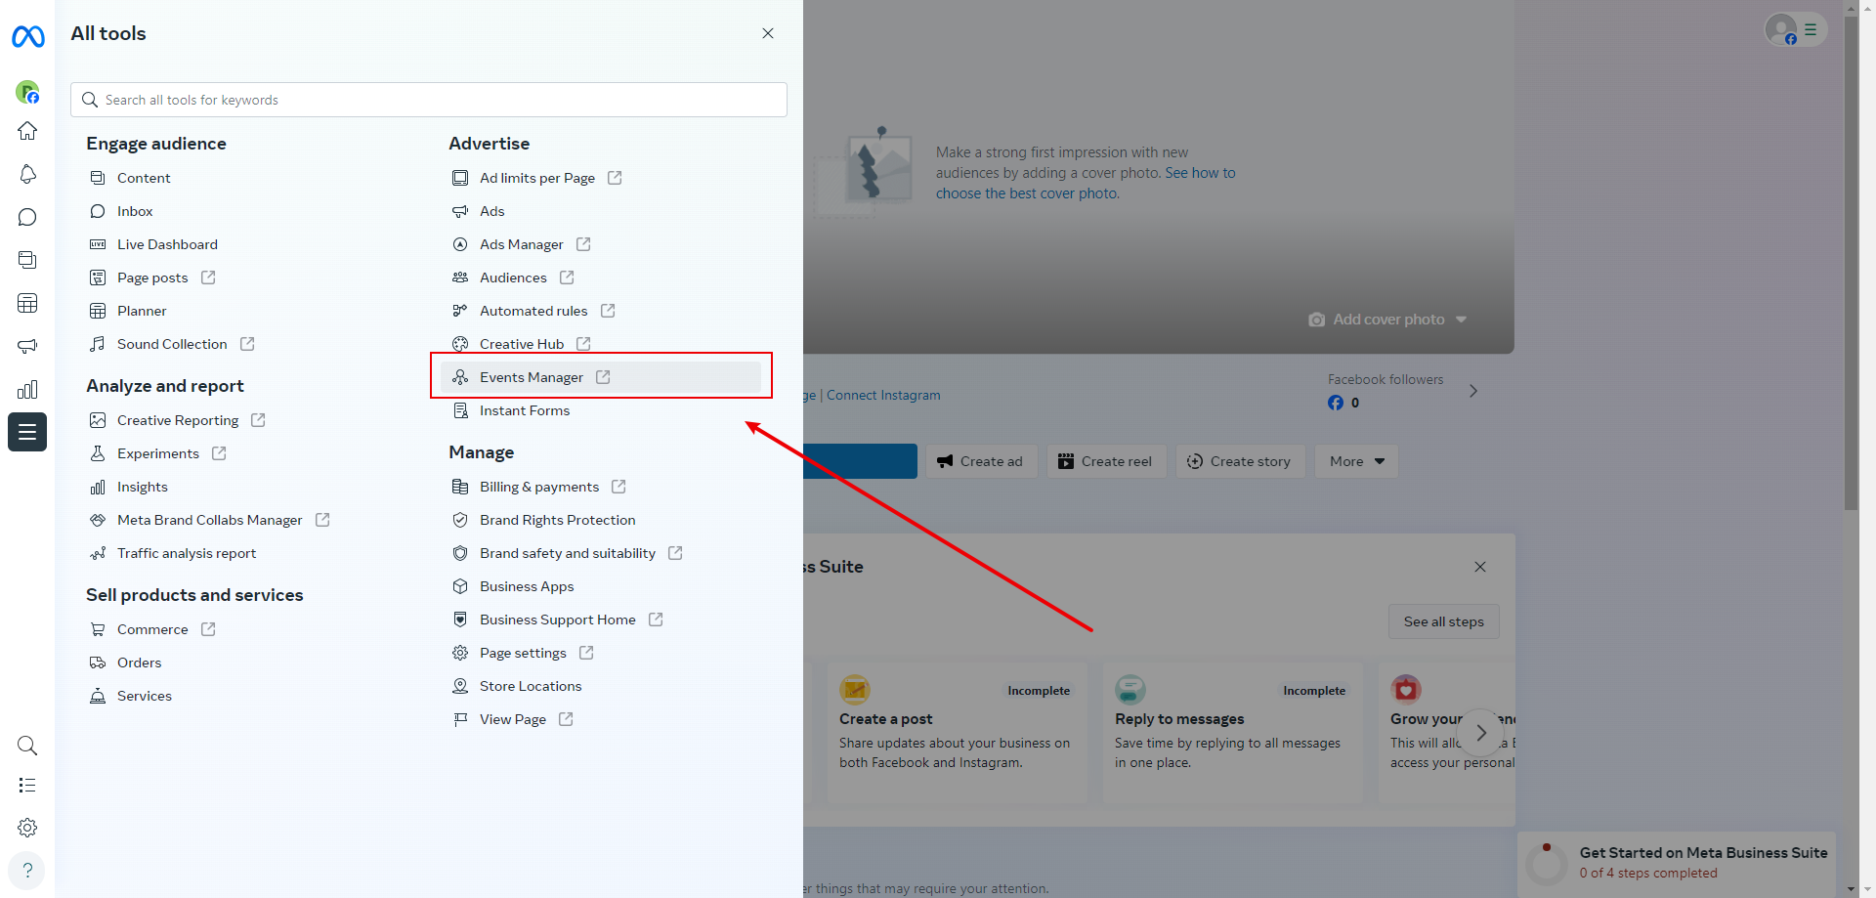The width and height of the screenshot is (1876, 898).
Task: Click the Create ad button
Action: [981, 461]
